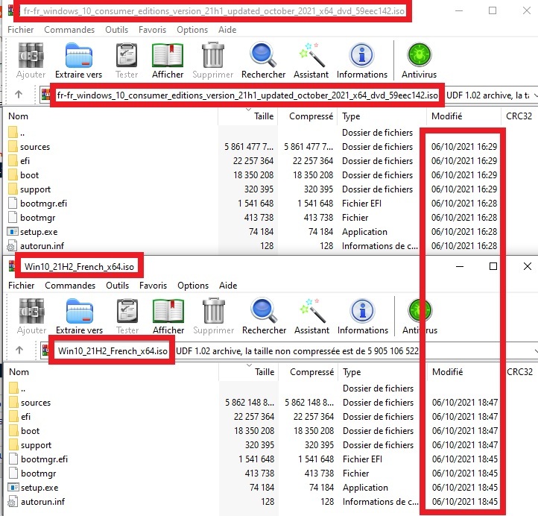Click Ajouter icon in top WinRAR window
The width and height of the screenshot is (538, 516).
[31, 60]
